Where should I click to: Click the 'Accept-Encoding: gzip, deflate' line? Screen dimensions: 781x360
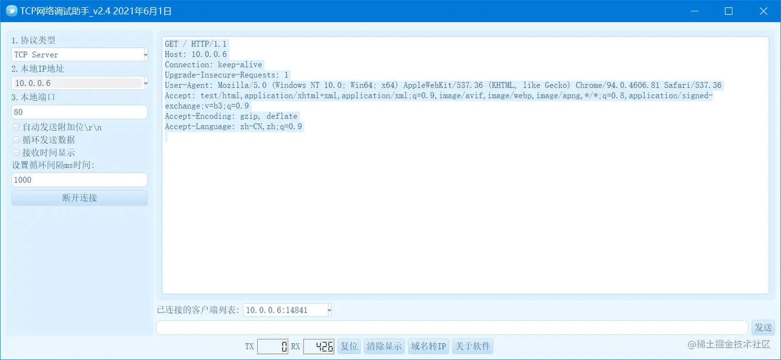click(231, 116)
